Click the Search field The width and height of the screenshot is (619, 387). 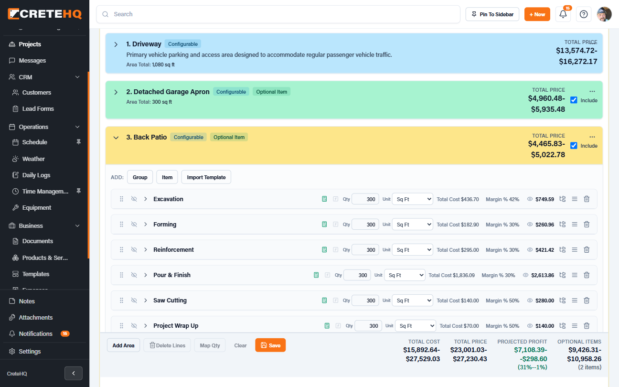pyautogui.click(x=278, y=14)
